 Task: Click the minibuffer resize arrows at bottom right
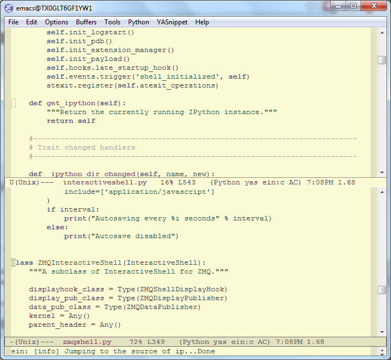pyautogui.click(x=382, y=352)
